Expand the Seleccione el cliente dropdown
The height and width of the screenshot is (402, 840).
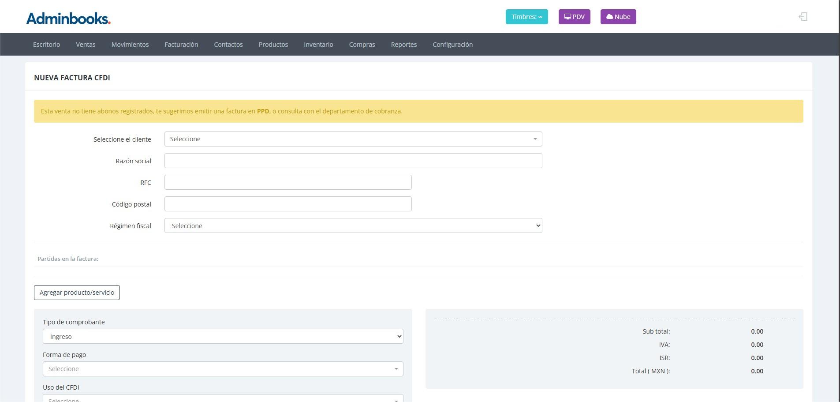click(353, 139)
